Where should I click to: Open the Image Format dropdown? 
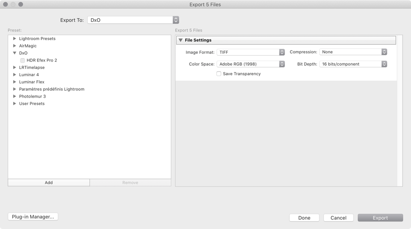[x=251, y=52]
